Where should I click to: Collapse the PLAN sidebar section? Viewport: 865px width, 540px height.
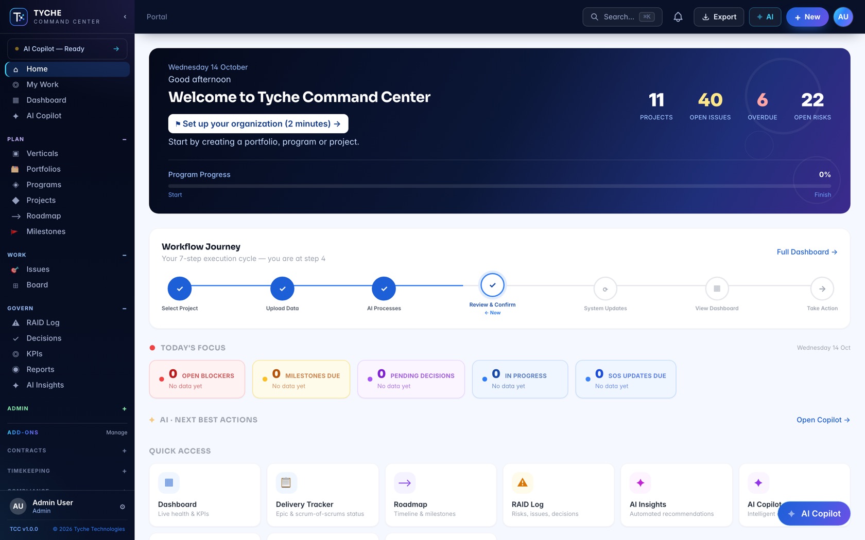tap(124, 139)
